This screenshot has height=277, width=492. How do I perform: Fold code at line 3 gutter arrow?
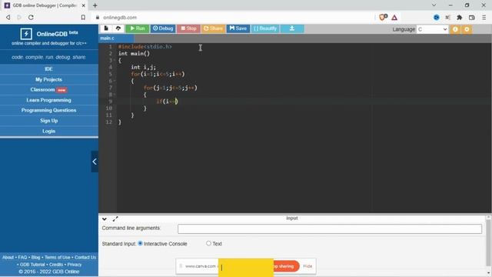pos(115,60)
